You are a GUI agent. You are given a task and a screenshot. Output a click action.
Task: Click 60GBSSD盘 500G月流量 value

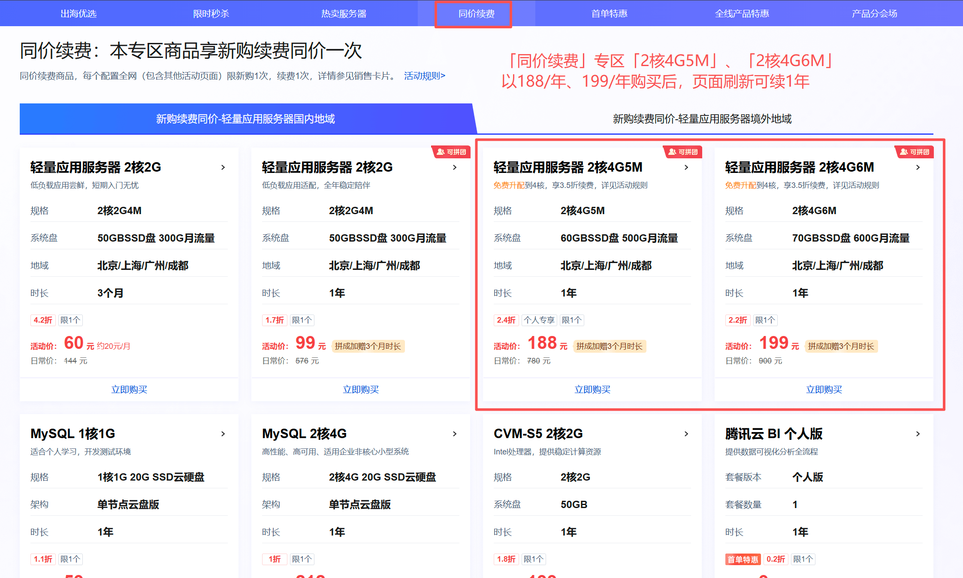tap(619, 238)
